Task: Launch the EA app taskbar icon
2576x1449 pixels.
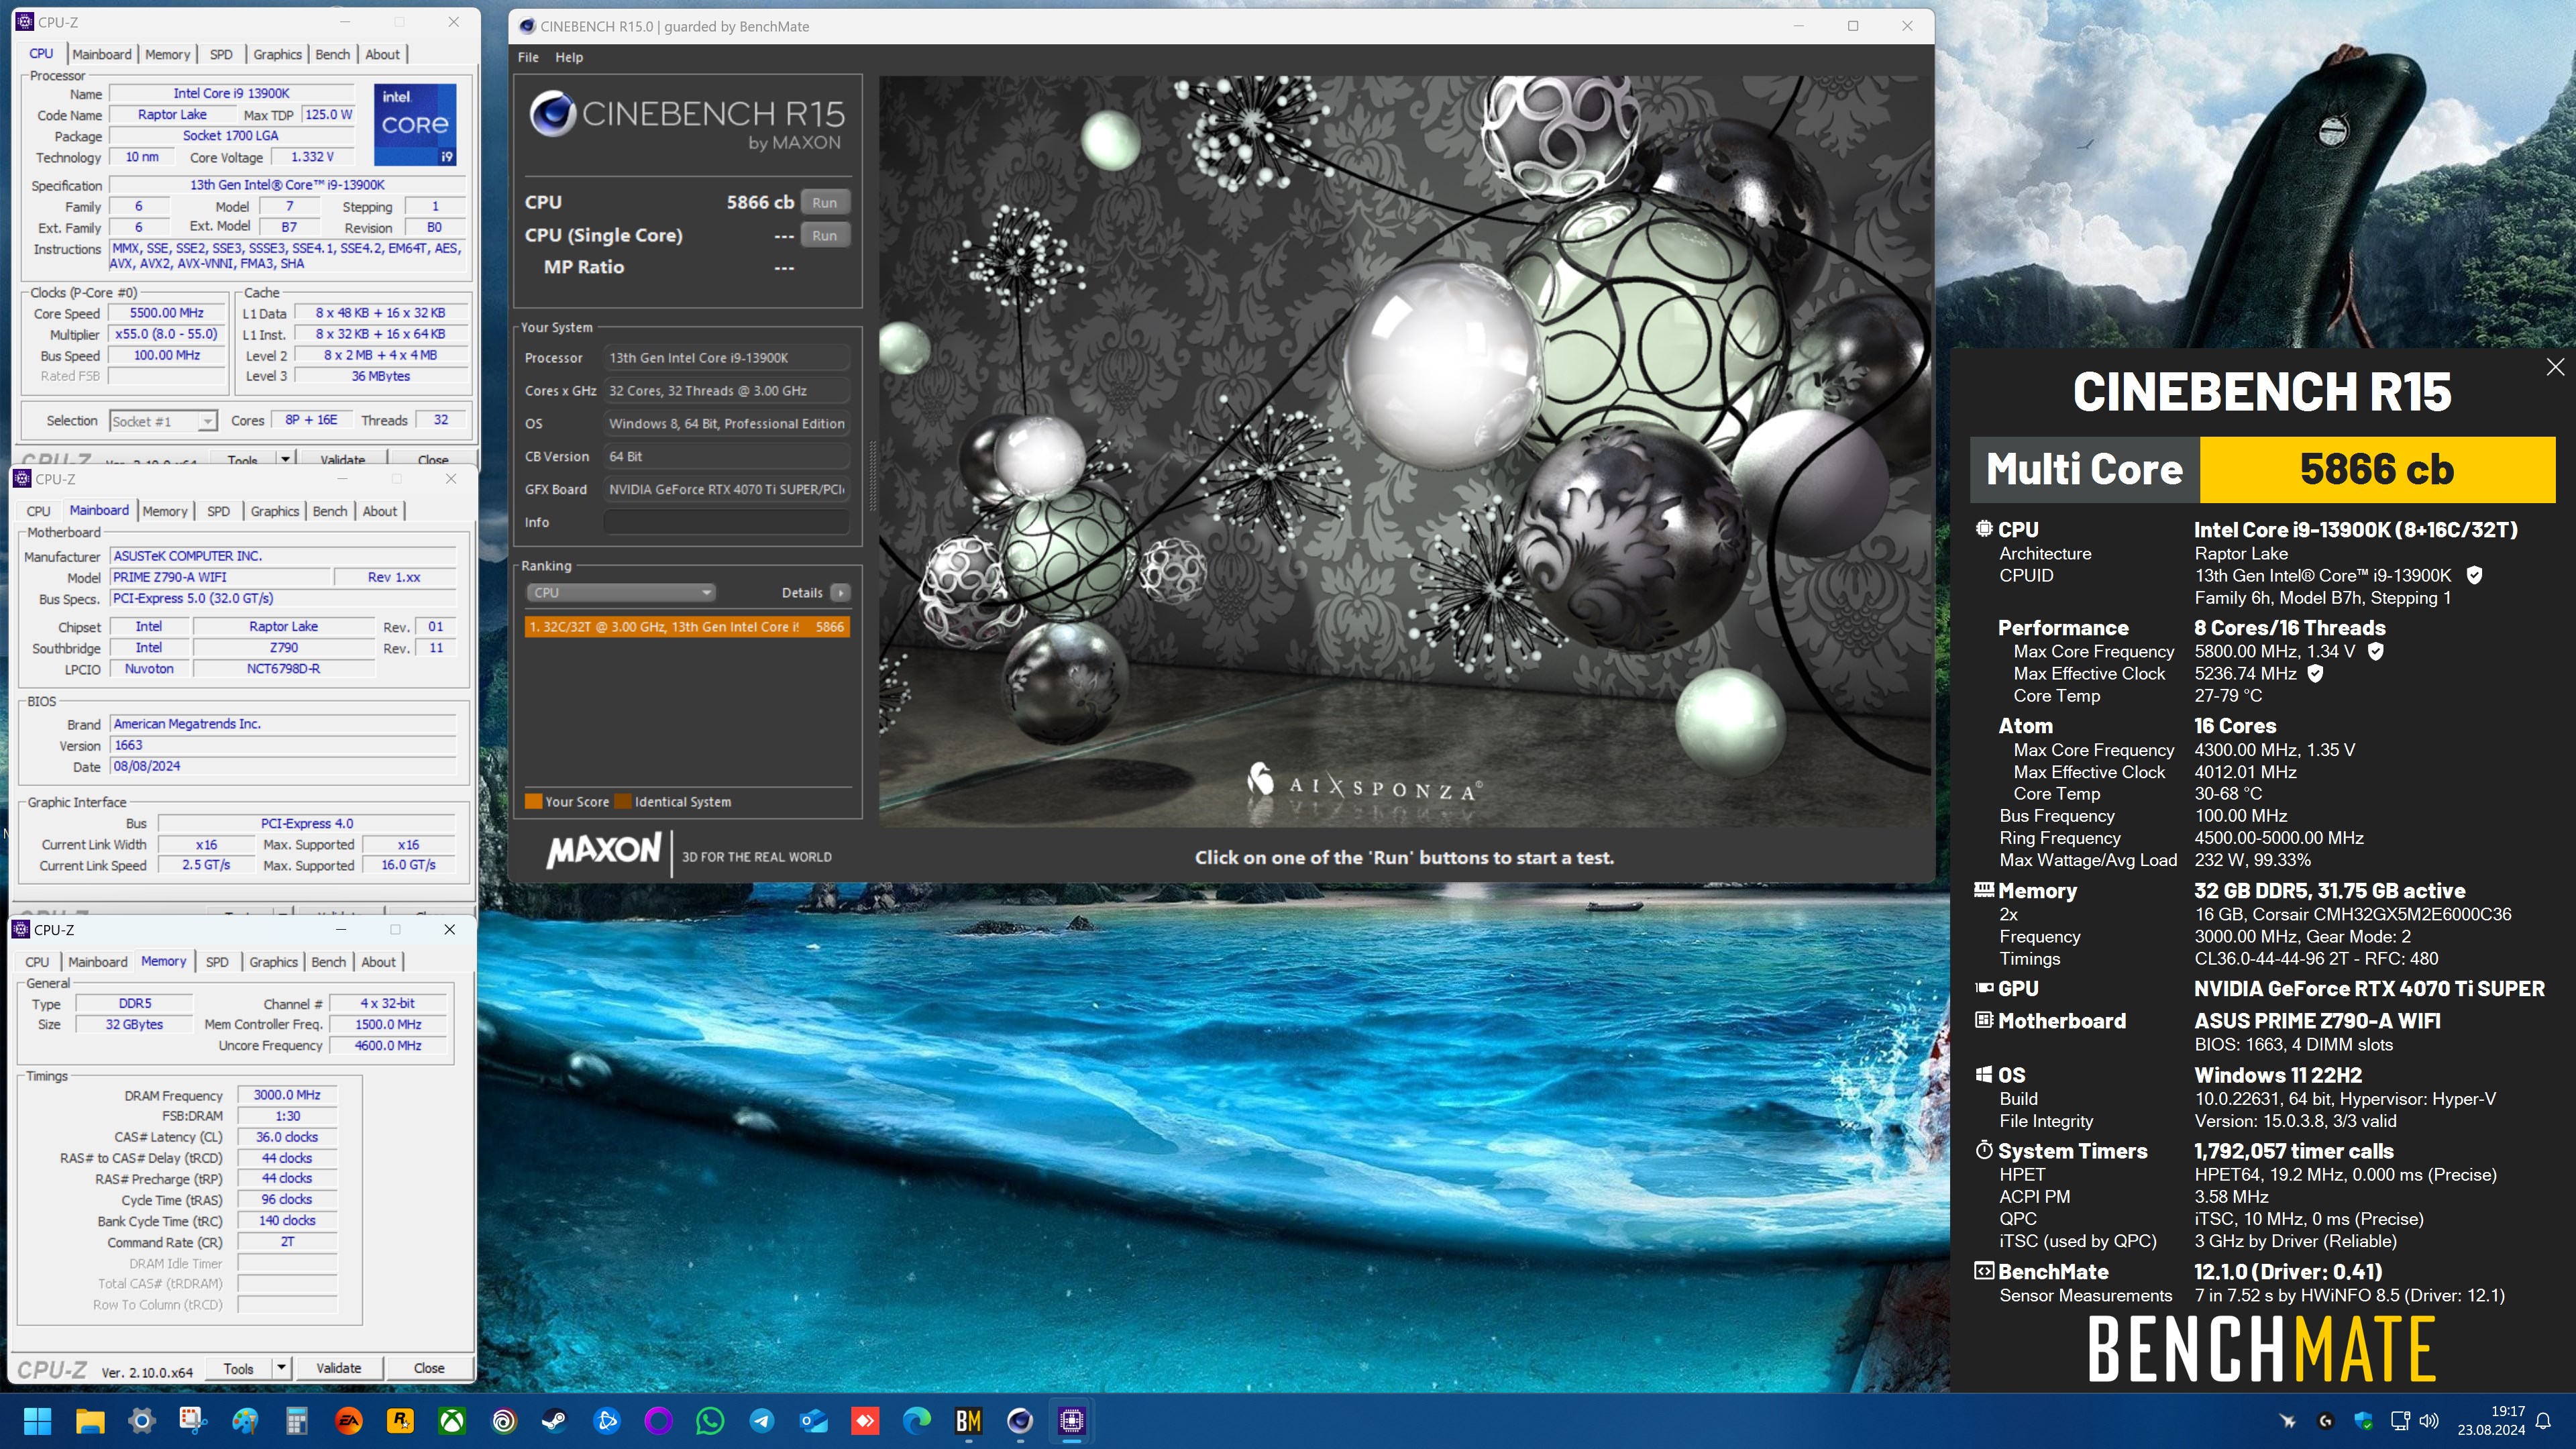Action: pos(349,1420)
